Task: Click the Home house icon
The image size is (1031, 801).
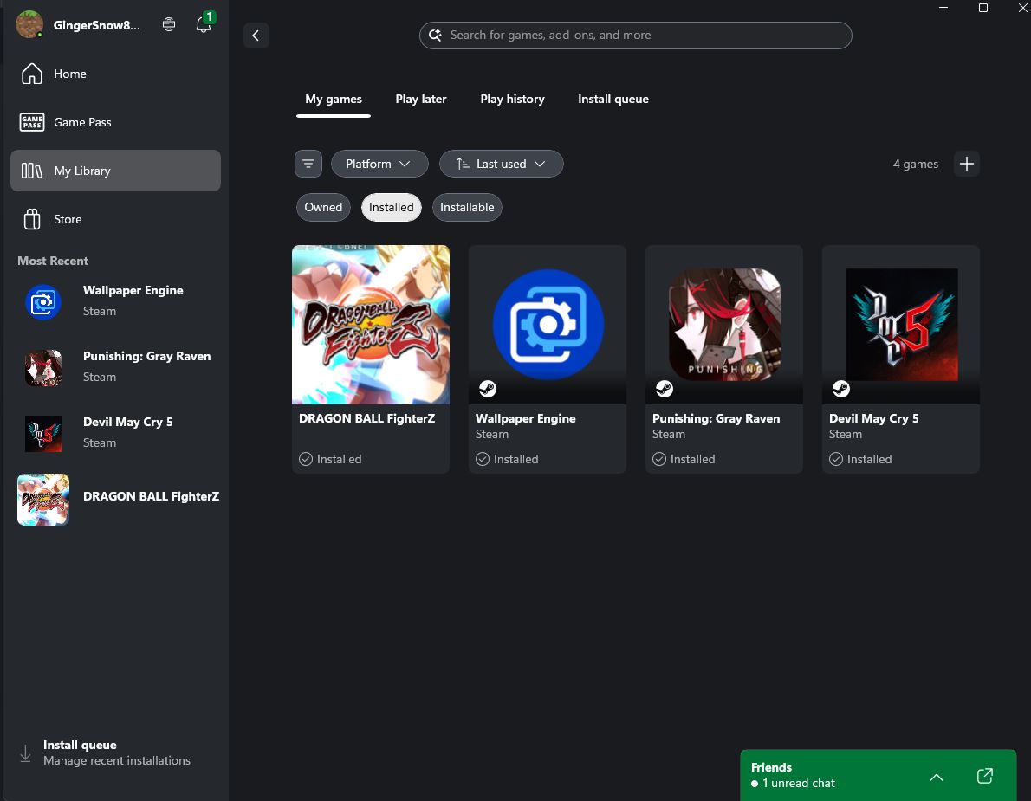Action: (x=31, y=74)
